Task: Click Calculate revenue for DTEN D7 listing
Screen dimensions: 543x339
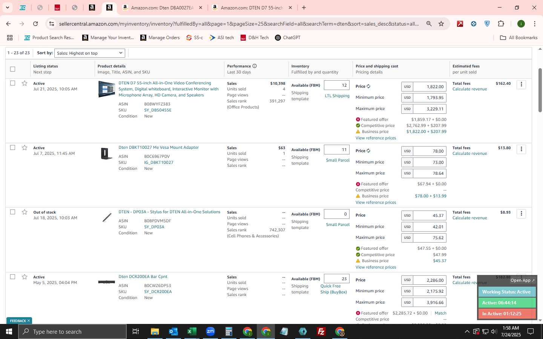Action: click(x=469, y=89)
